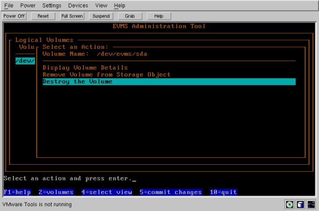319x211 pixels.
Task: Select the highlighted /dev/ volume entry
Action: pos(25,61)
